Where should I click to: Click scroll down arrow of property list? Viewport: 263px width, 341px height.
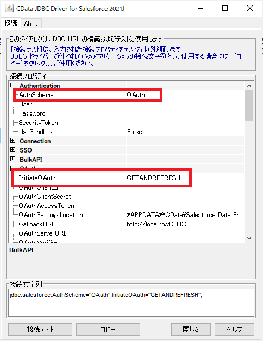[249, 238]
